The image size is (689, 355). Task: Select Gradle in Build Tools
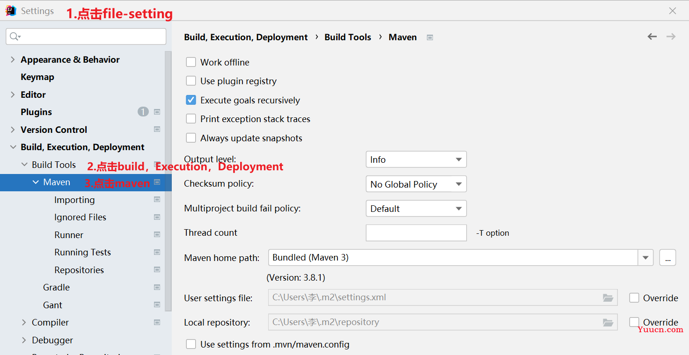[56, 287]
